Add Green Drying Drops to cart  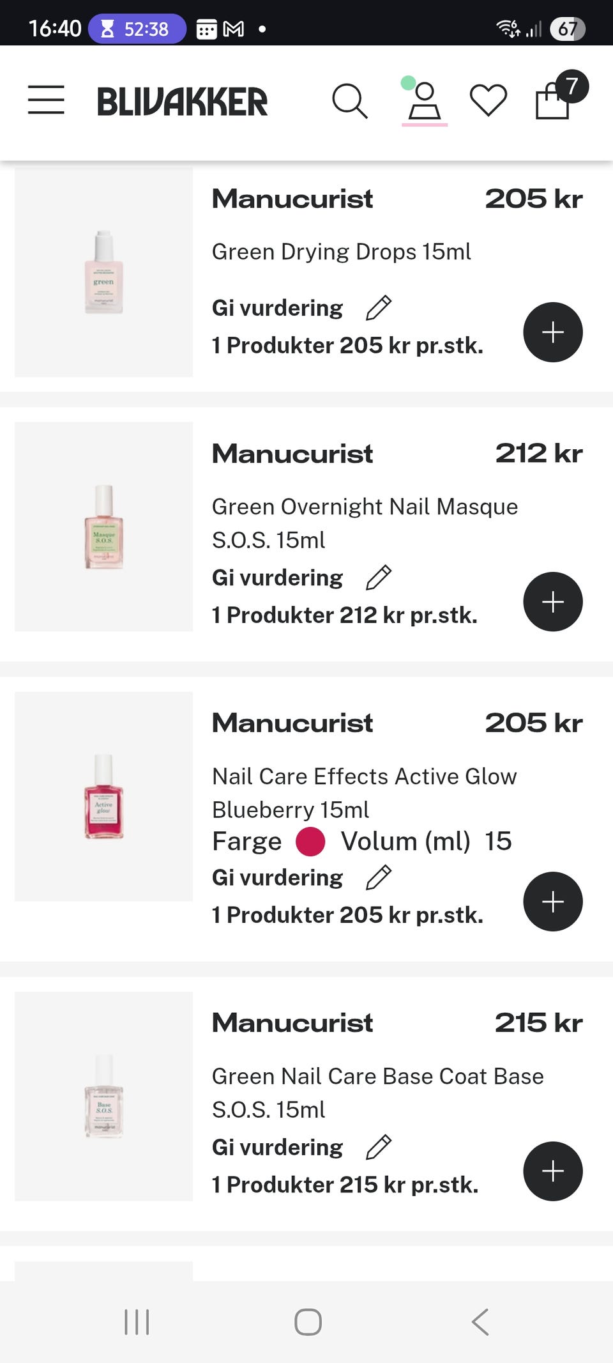552,332
